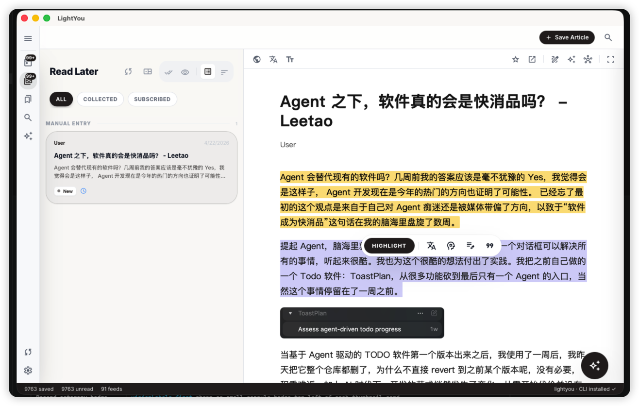This screenshot has width=639, height=406.
Task: Click '91 feeds' in status bar
Action: tap(112, 389)
